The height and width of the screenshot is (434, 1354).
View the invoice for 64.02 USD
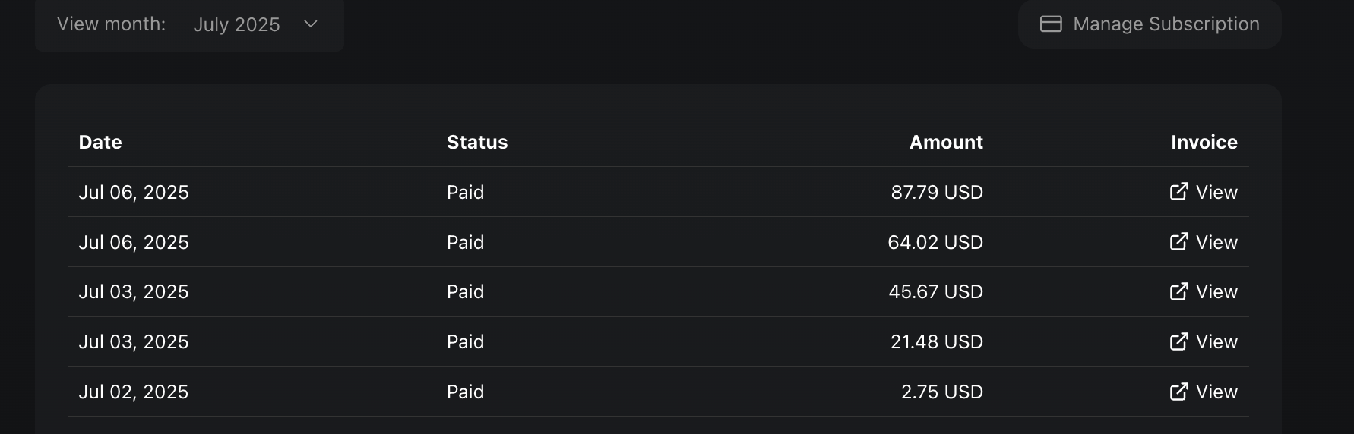(x=1204, y=242)
